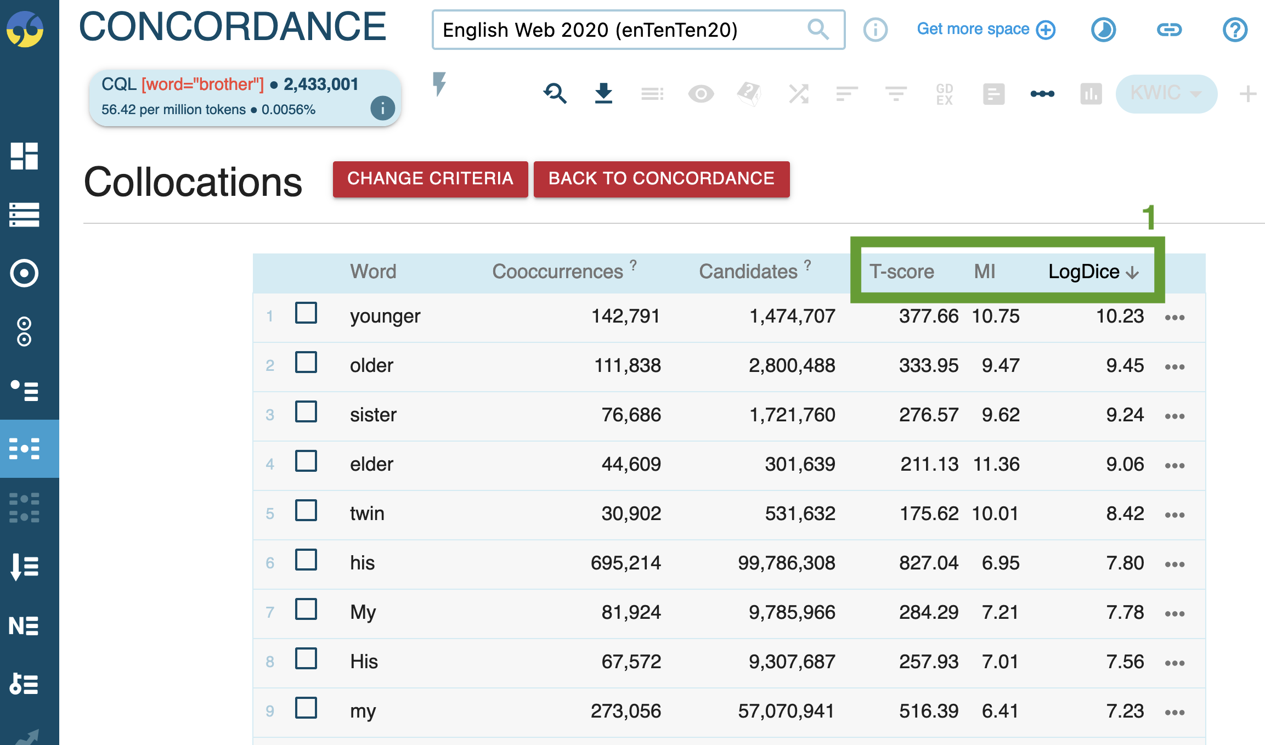1265x745 pixels.
Task: Open the concordance search icon in toolbar
Action: click(555, 94)
